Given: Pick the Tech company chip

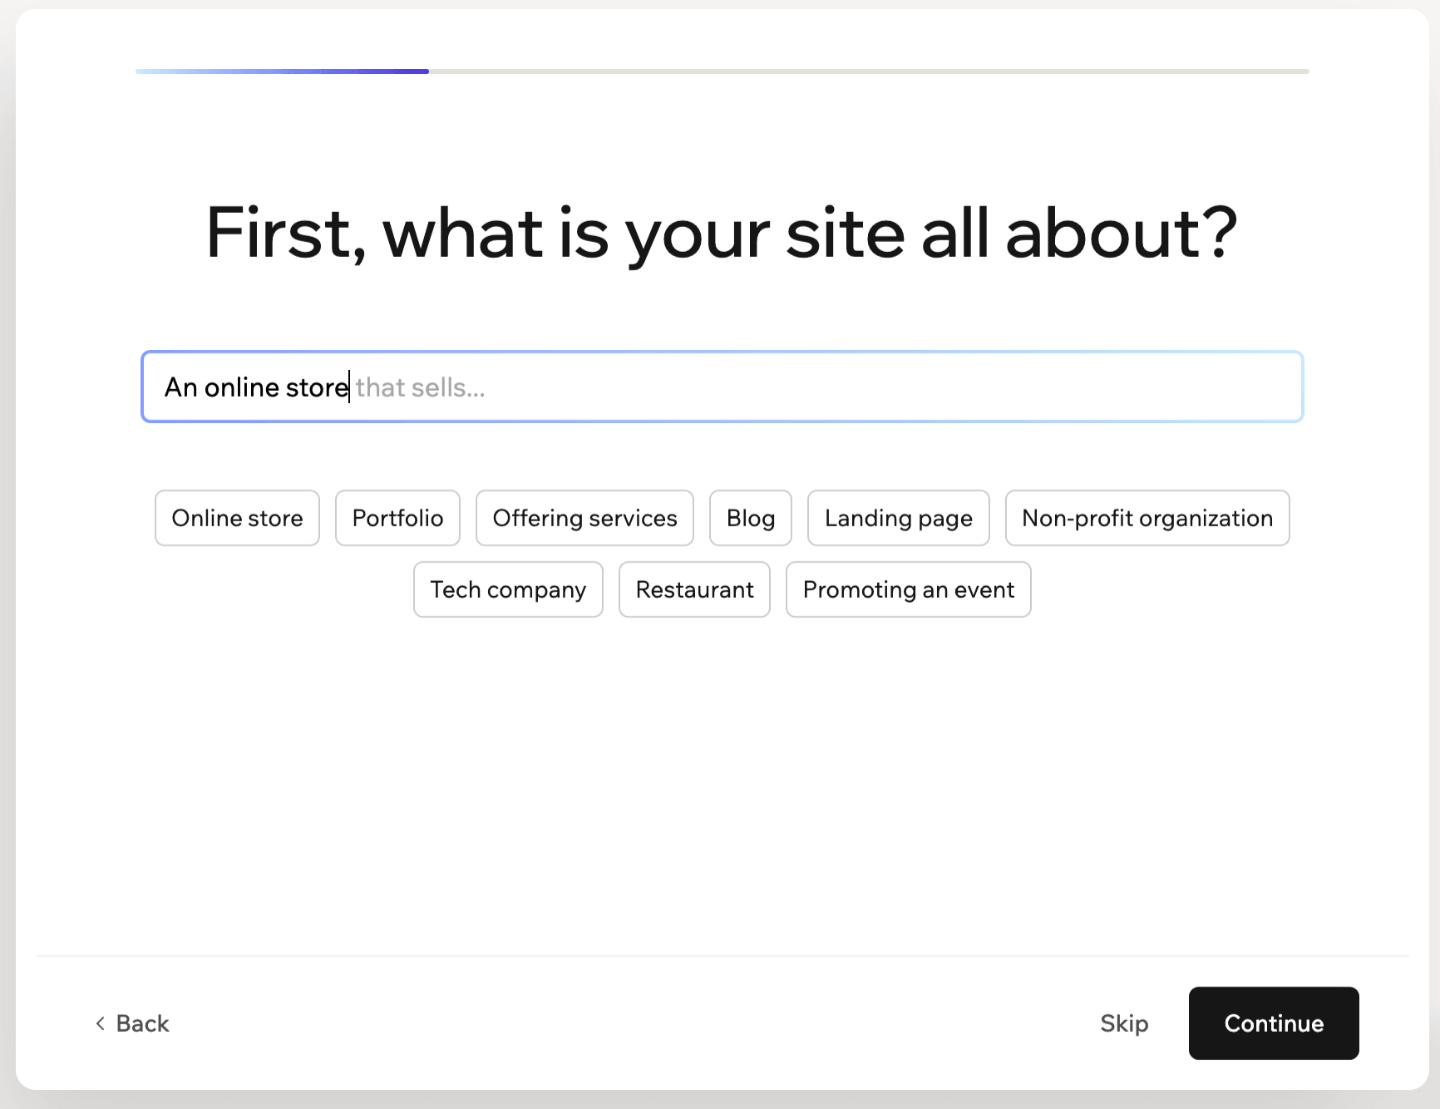Looking at the screenshot, I should tap(508, 589).
